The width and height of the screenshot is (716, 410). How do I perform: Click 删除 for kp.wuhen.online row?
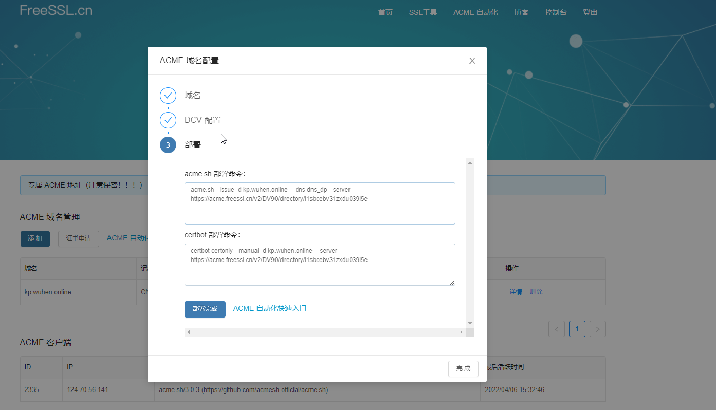[536, 292]
